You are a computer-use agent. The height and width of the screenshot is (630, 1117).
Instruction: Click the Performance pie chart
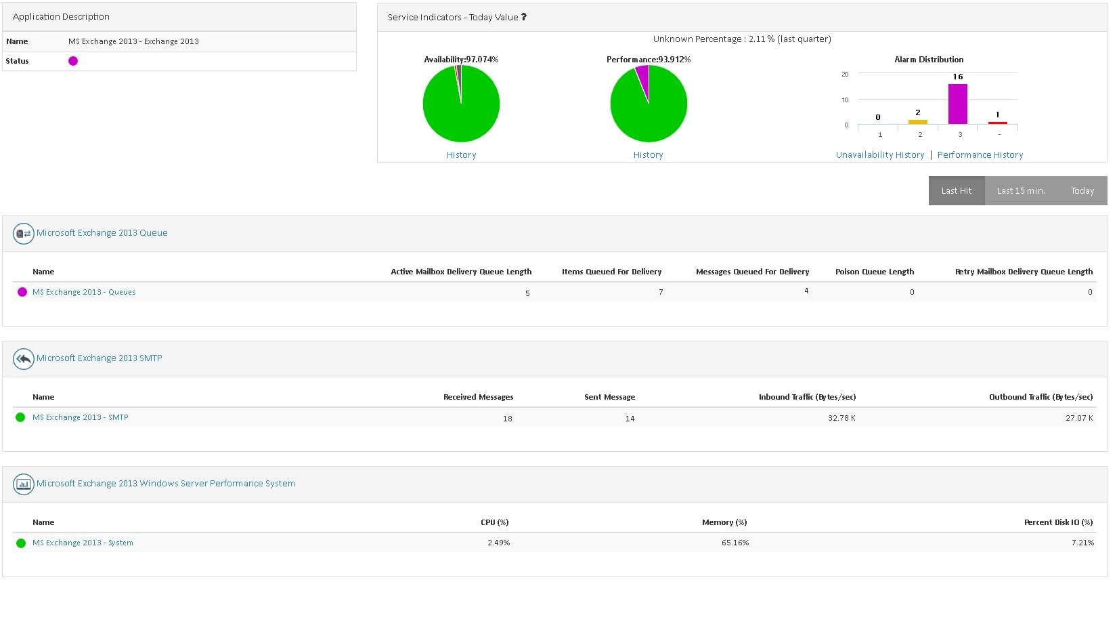click(649, 104)
